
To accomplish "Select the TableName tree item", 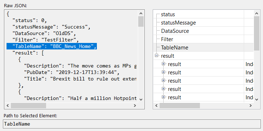I will [x=174, y=48].
